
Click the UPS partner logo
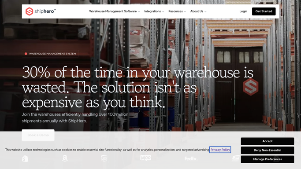point(104,158)
